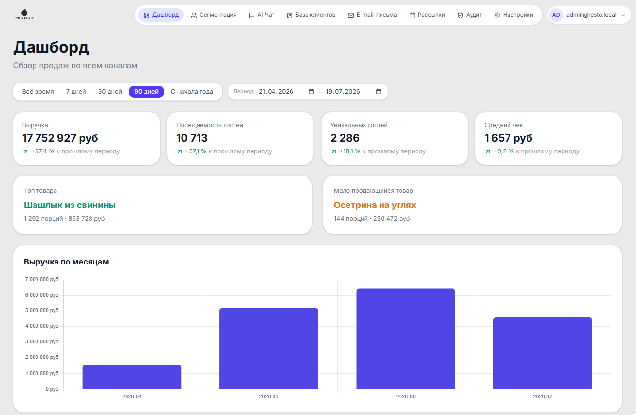This screenshot has height=415, width=636.
Task: Click the Обзор продаж по всем каналам subtitle
Action: pyautogui.click(x=75, y=65)
